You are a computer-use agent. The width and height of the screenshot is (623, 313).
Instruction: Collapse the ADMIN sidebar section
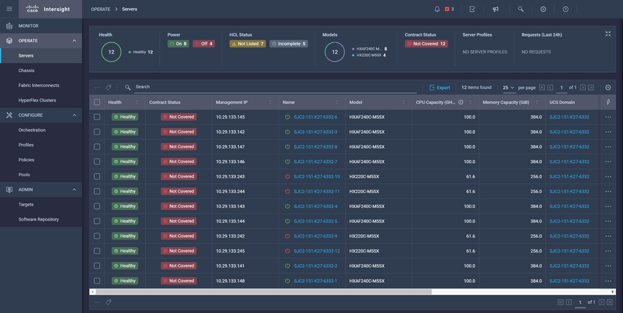pos(74,190)
